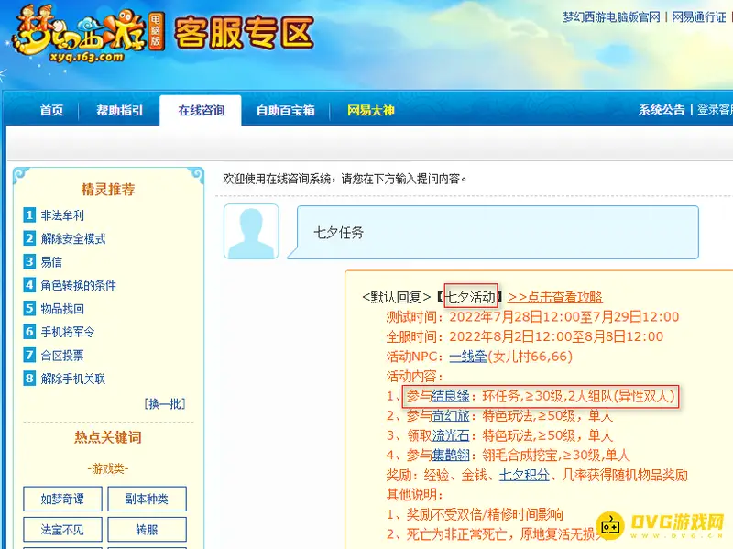Viewport: 733px width, 549px height.
Task: Open 系统公告 link in nav bar
Action: pos(662,109)
